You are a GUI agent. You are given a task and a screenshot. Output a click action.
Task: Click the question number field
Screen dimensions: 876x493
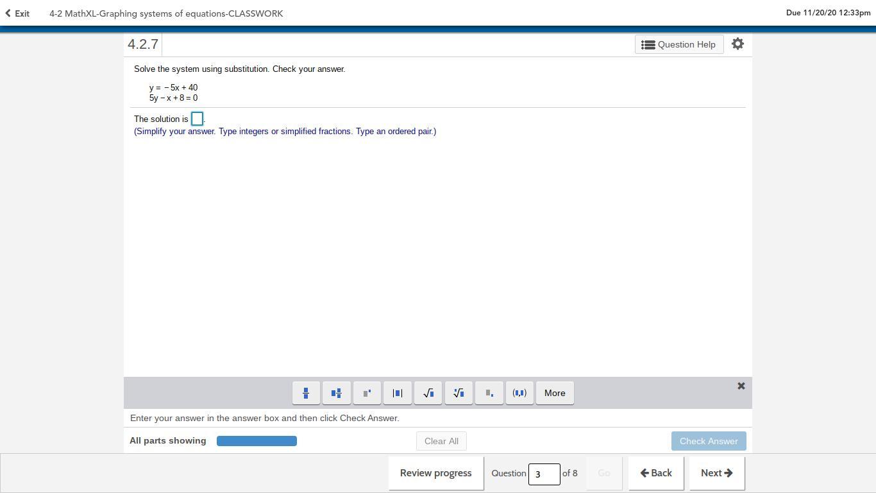pyautogui.click(x=544, y=474)
